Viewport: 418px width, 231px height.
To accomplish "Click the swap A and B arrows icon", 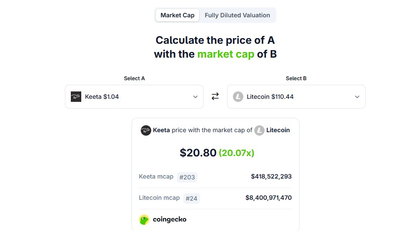I will [215, 96].
